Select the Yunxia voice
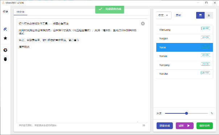Viewport: 219px width, 135px height. [x=185, y=56]
